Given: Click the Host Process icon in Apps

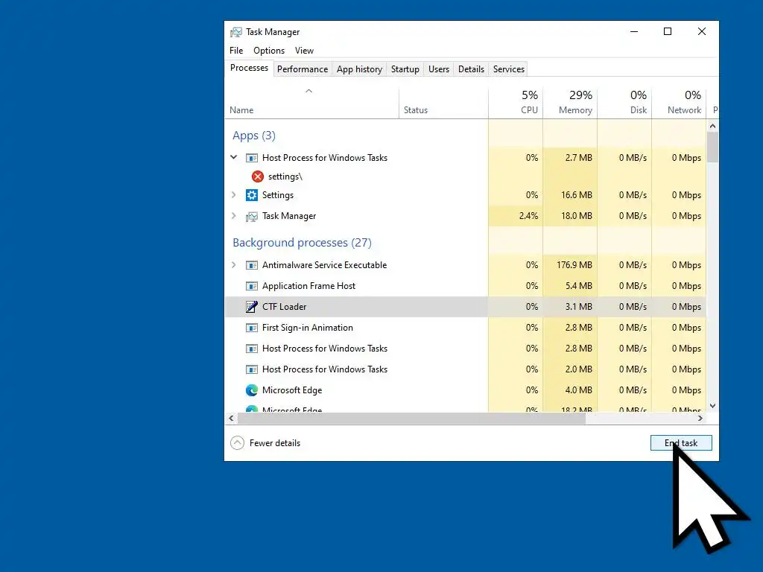Looking at the screenshot, I should coord(252,158).
